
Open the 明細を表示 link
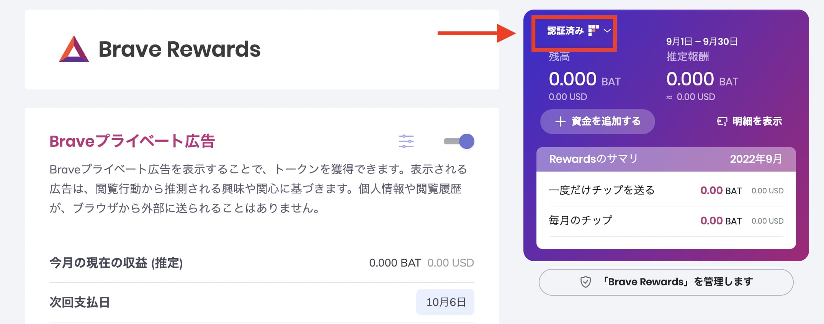coord(749,121)
